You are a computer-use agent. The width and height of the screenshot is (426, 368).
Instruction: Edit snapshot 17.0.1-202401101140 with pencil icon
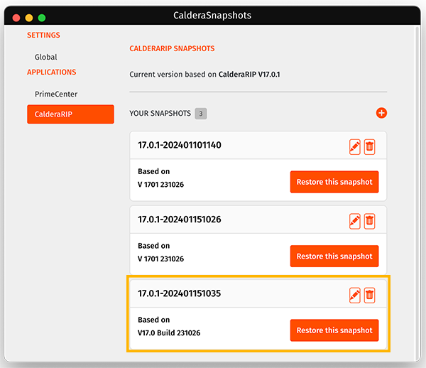(354, 147)
